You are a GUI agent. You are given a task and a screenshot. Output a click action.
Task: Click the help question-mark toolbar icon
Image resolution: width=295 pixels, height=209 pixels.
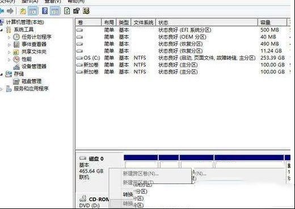pyautogui.click(x=45, y=11)
